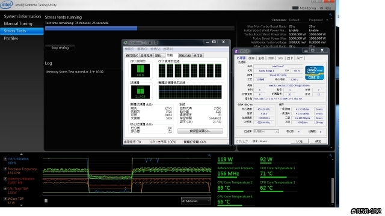This screenshot has height=216, width=385.
Task: Minimize the CPU-Z window
Action: (x=306, y=50)
